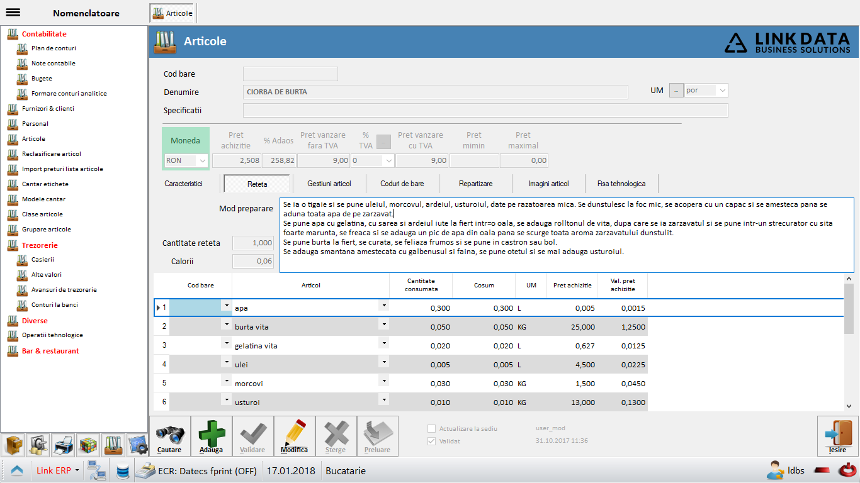Screen dimensions: 860x483
Task: Open the Fisa tehnologica tab
Action: (621, 184)
